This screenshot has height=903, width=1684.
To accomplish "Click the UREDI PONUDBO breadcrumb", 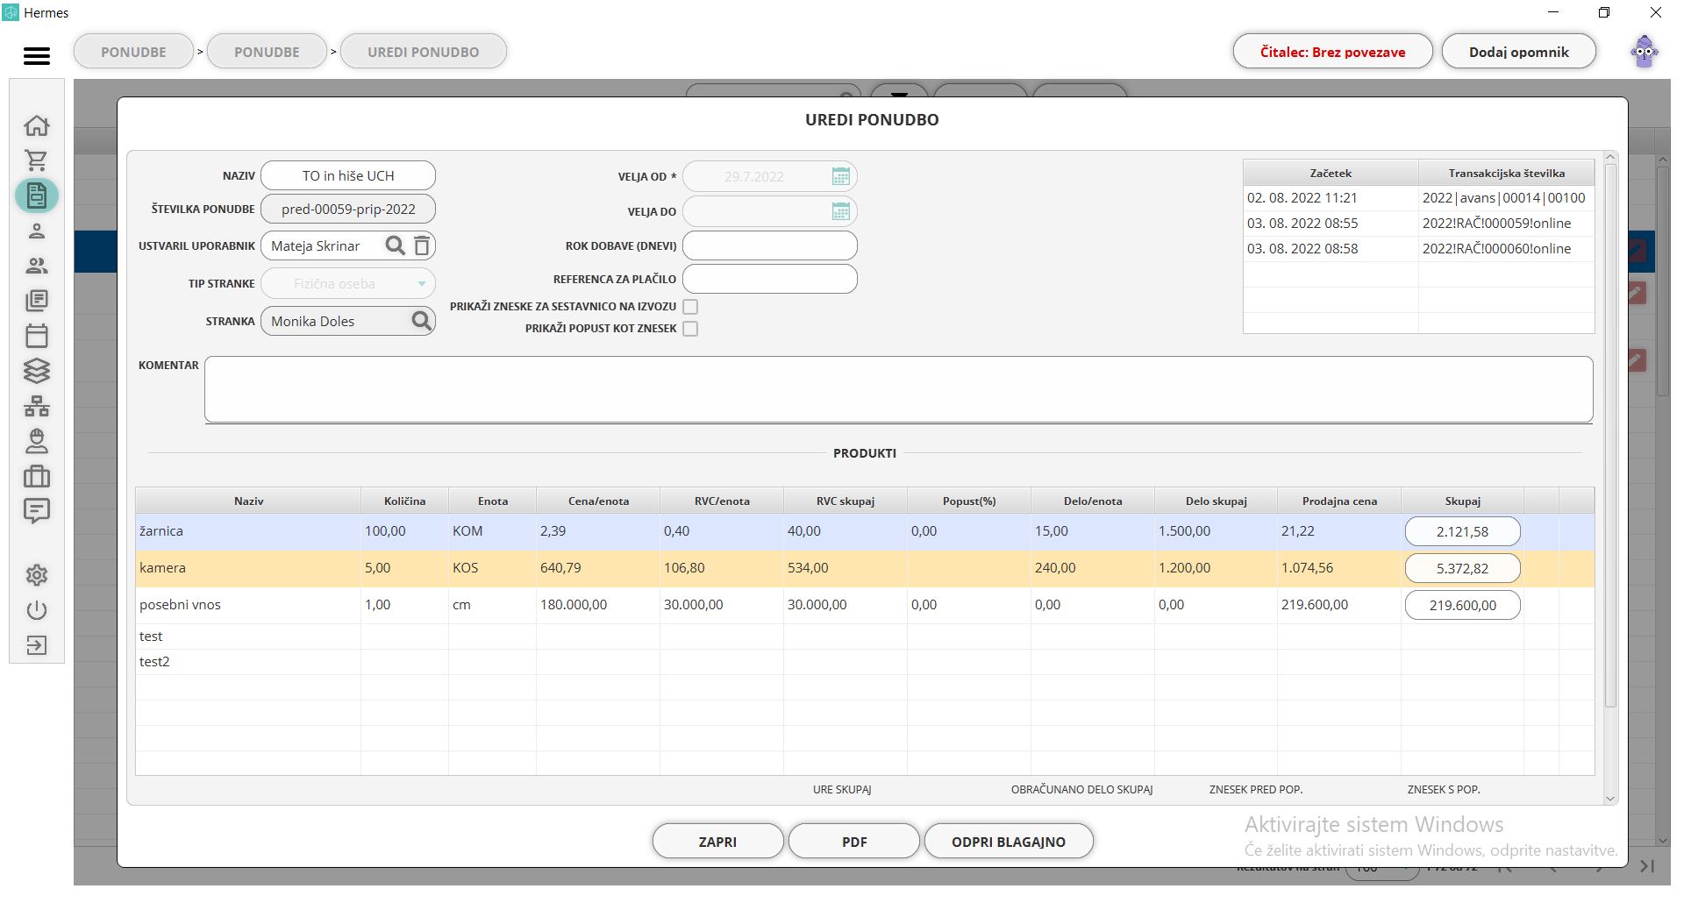I will pos(424,52).
